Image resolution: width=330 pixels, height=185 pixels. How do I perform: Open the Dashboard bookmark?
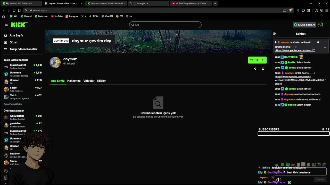(41, 16)
